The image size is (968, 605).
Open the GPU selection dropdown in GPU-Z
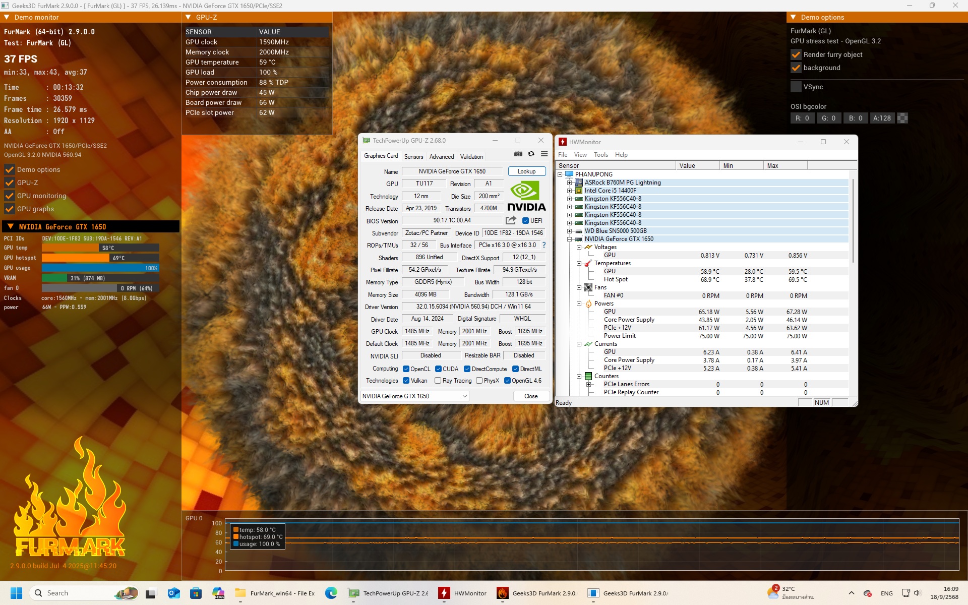point(415,396)
